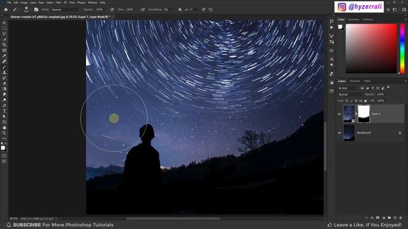Image resolution: width=408 pixels, height=229 pixels.
Task: Select the Background layer thumbnail
Action: tap(349, 133)
